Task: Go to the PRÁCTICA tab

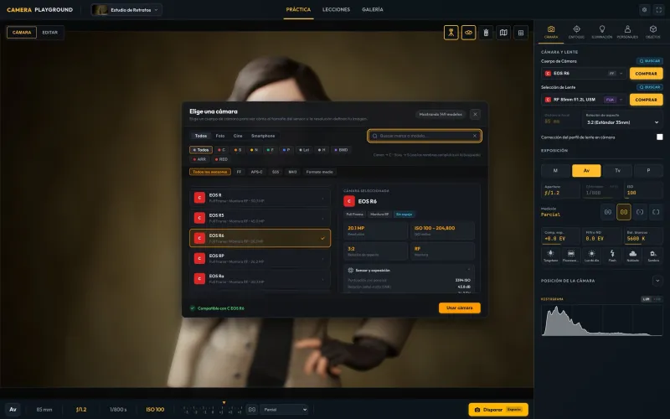Action: tap(298, 9)
